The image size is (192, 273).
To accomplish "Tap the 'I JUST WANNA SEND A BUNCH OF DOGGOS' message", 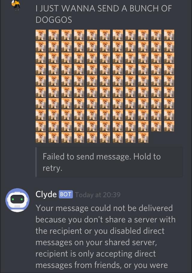I will pyautogui.click(x=104, y=14).
